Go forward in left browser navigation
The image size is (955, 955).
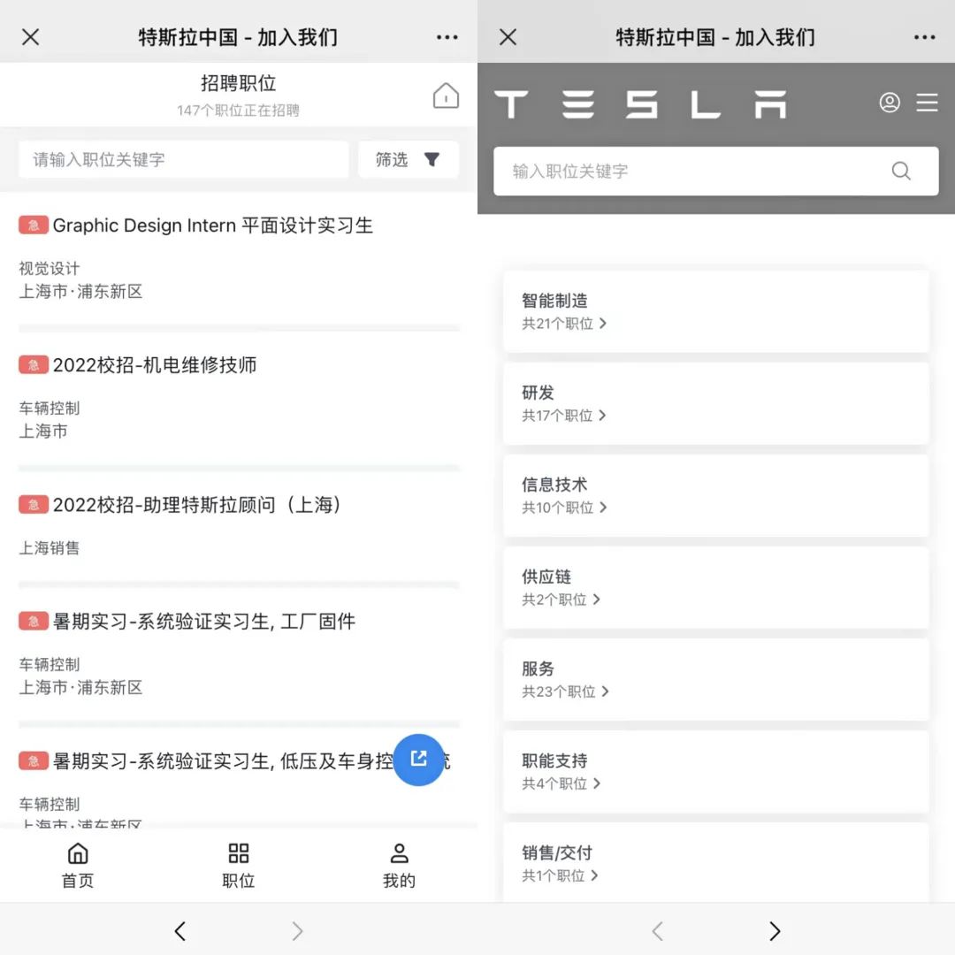click(x=296, y=930)
